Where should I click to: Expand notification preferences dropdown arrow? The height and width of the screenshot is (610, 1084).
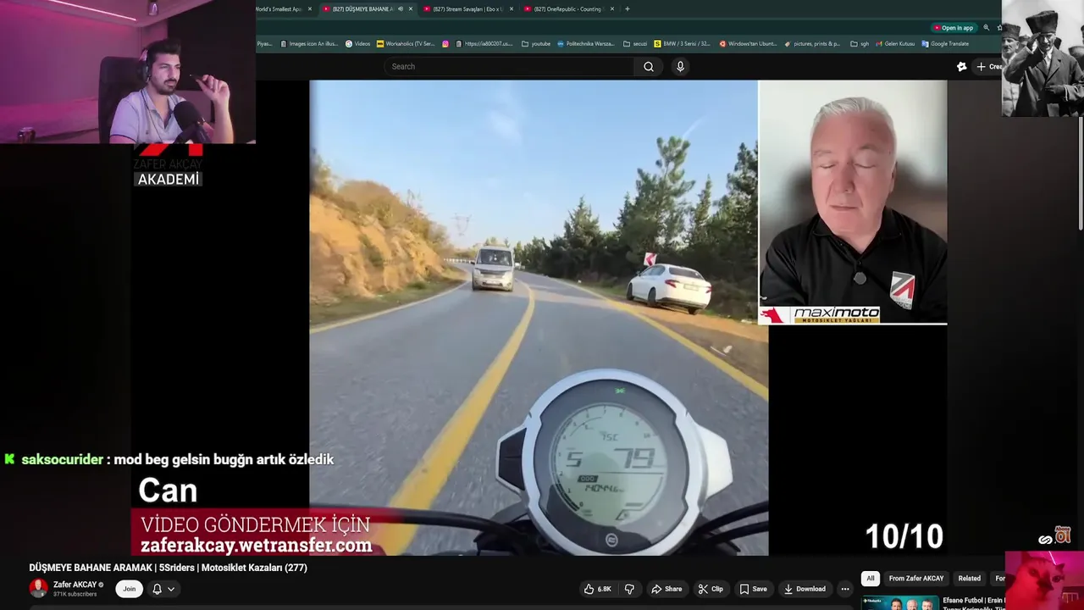point(171,589)
